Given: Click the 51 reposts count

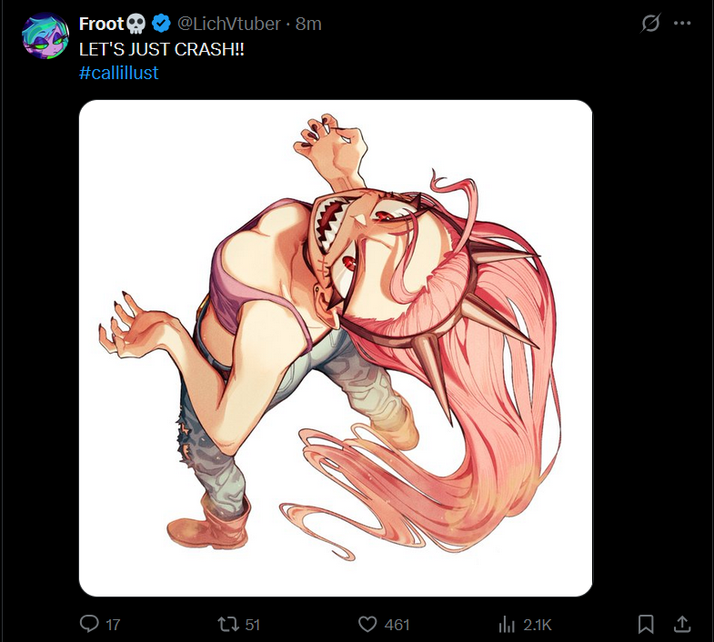Looking at the screenshot, I should click(253, 625).
